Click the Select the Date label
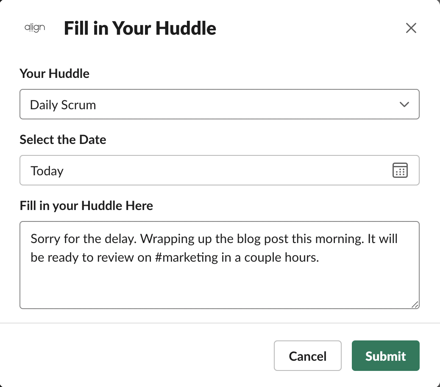This screenshot has width=440, height=387. (x=63, y=140)
